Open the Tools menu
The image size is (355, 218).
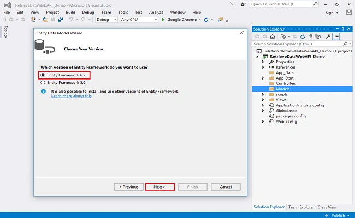123,12
